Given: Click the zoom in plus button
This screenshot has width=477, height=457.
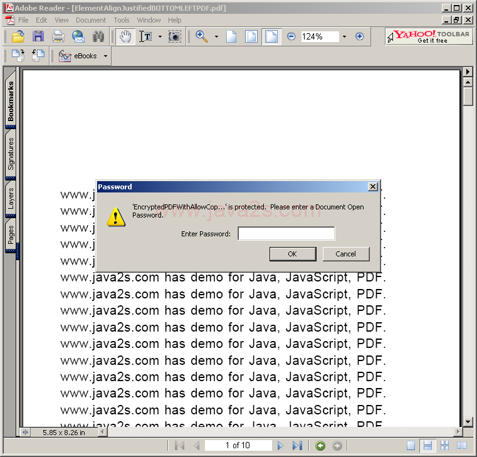Looking at the screenshot, I should coord(360,36).
